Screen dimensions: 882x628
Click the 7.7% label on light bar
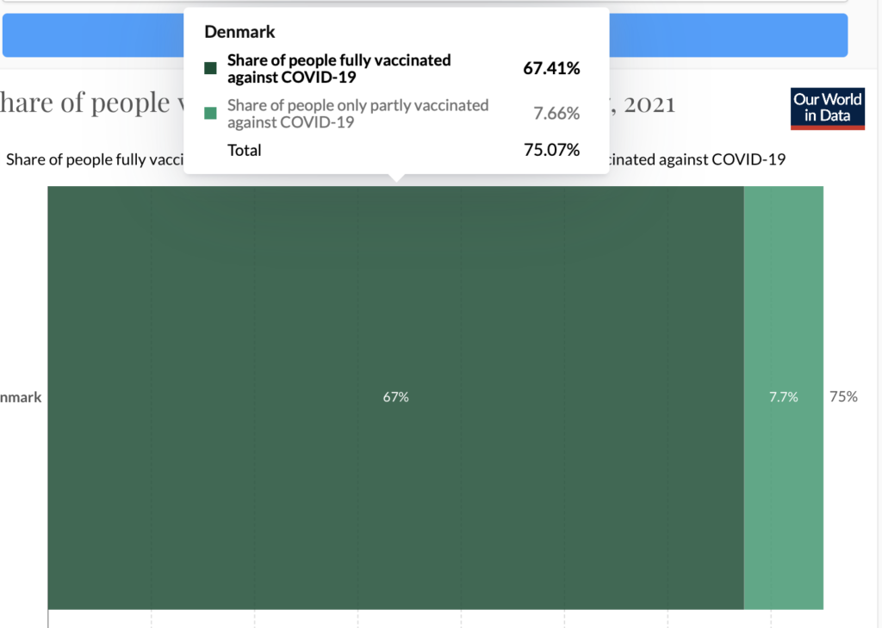[784, 397]
